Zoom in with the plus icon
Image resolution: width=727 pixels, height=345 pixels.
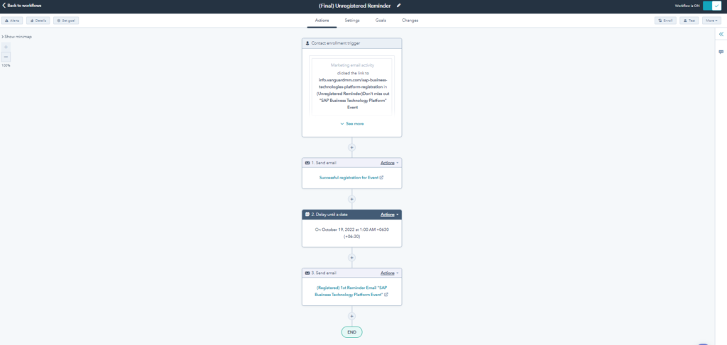6,47
